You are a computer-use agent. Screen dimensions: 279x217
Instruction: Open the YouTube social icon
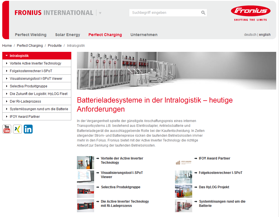(7, 129)
